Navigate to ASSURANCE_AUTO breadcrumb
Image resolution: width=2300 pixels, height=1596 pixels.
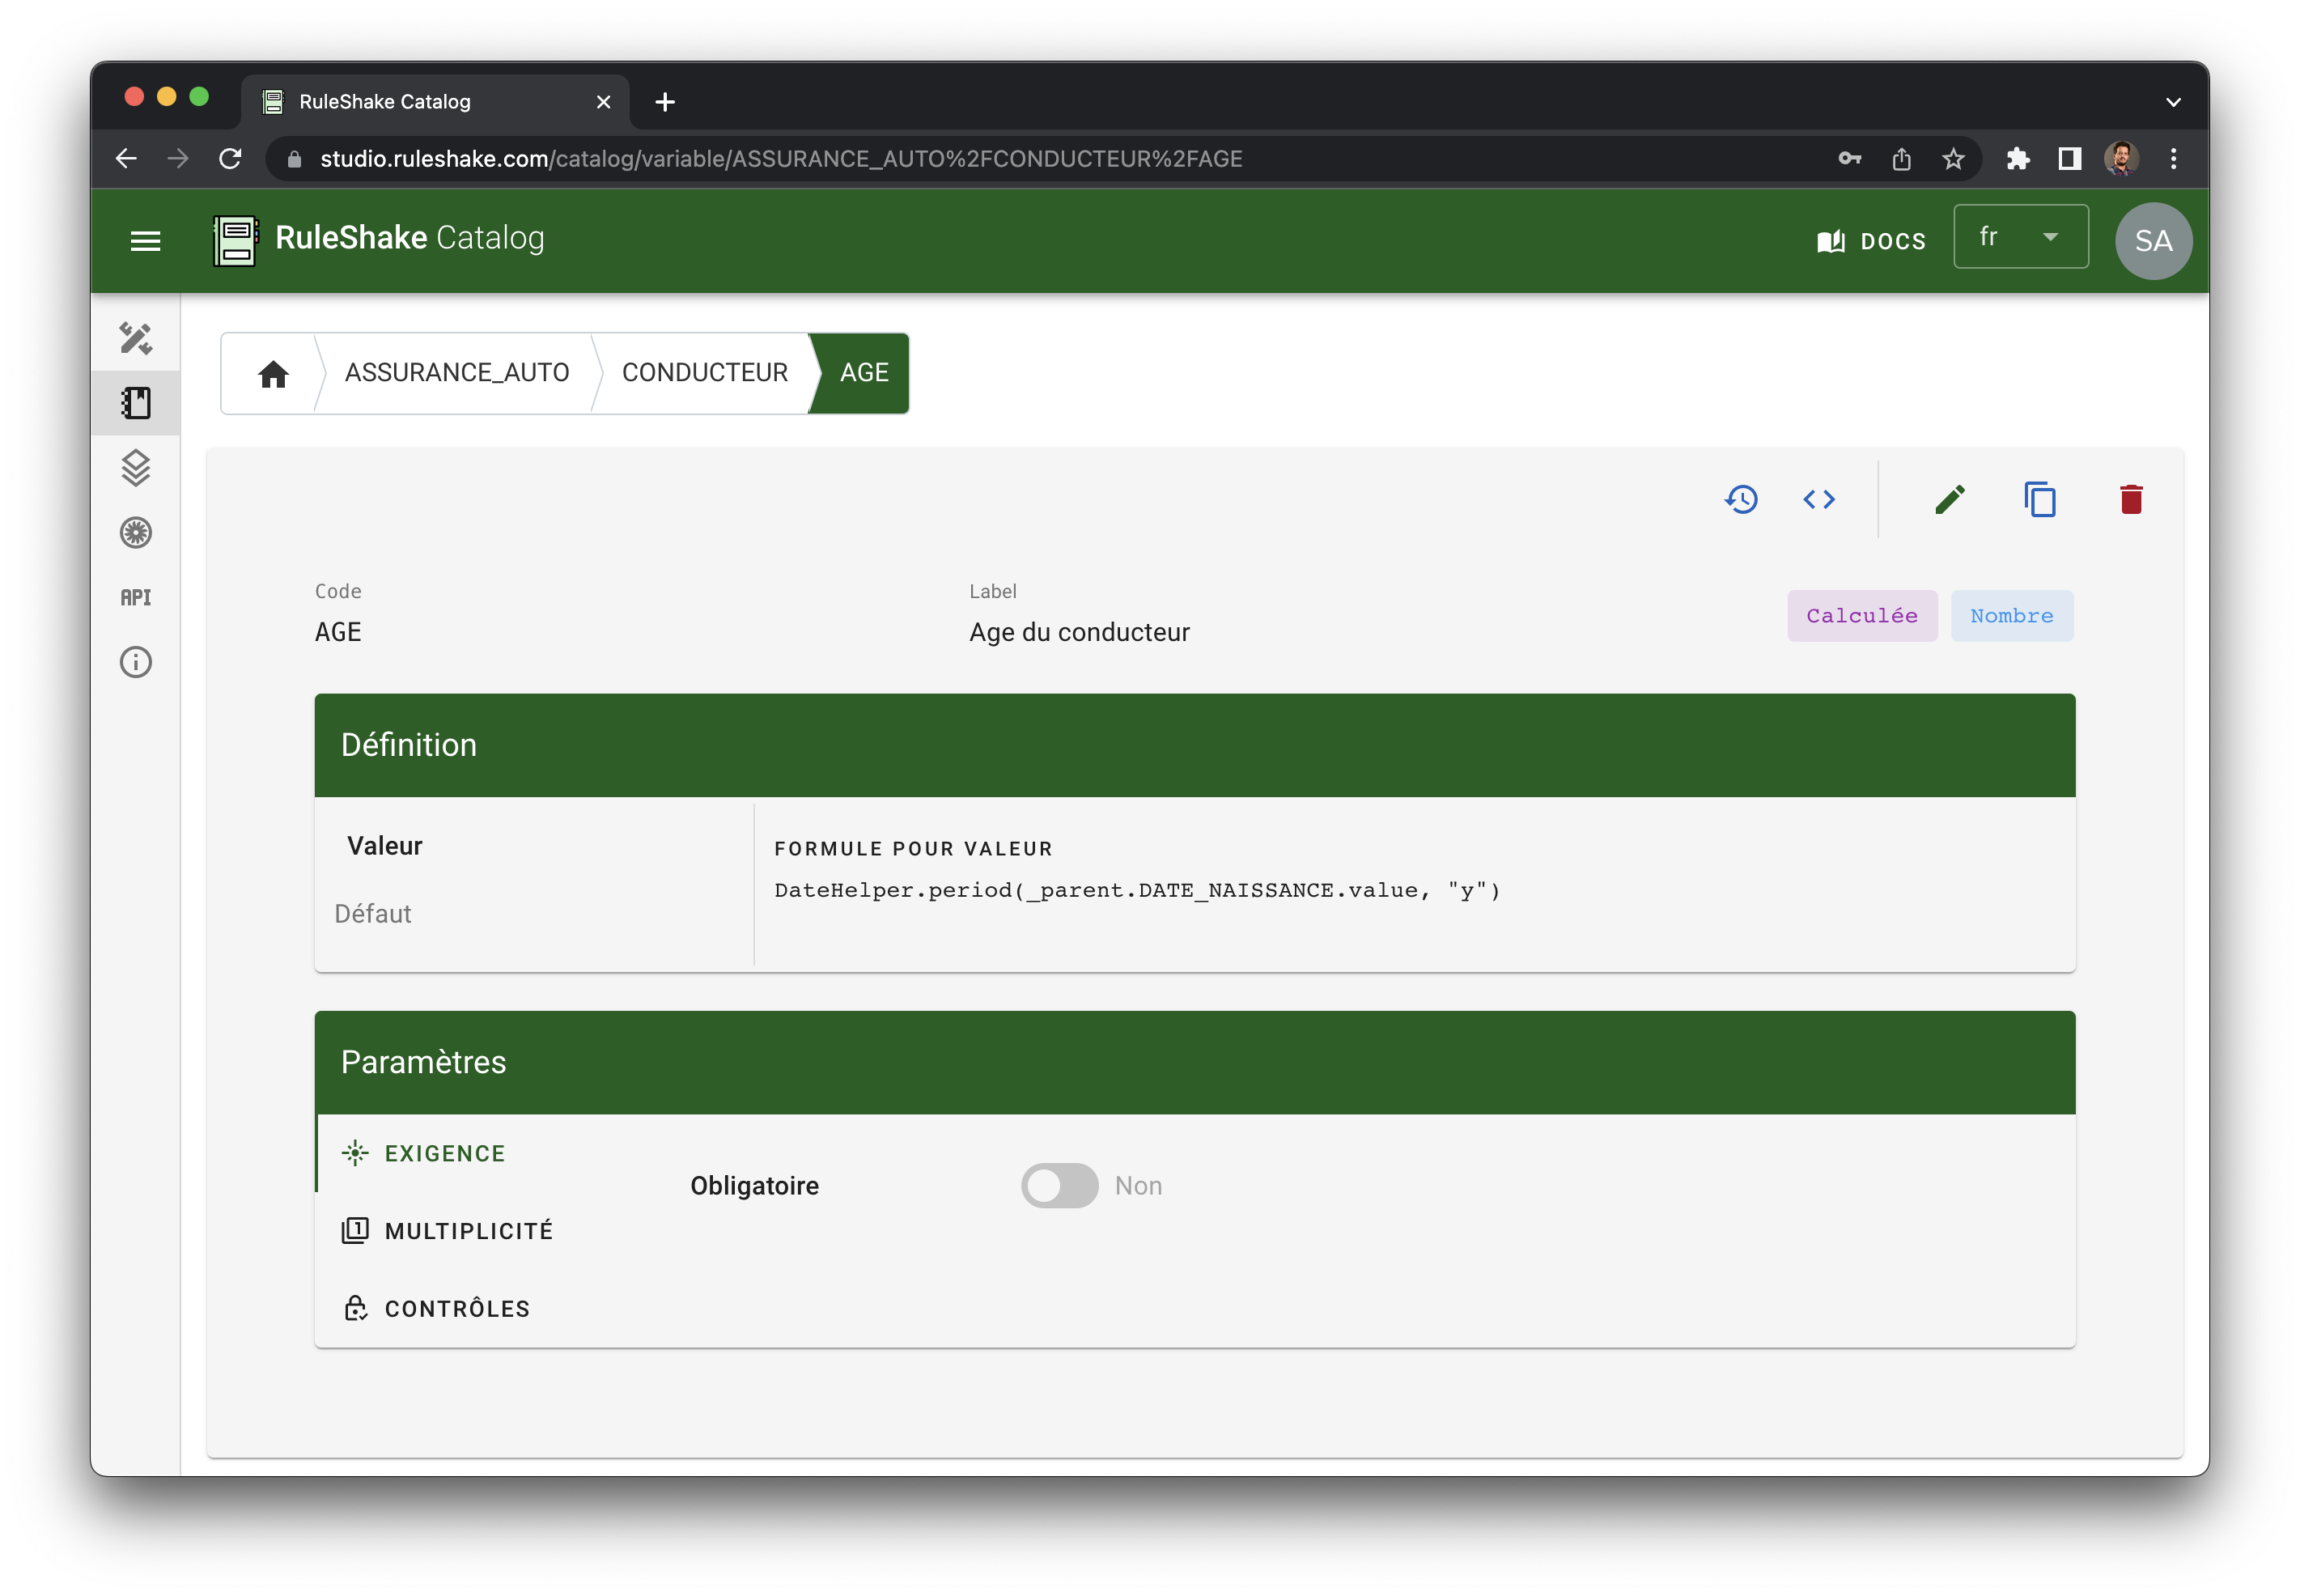tap(457, 372)
